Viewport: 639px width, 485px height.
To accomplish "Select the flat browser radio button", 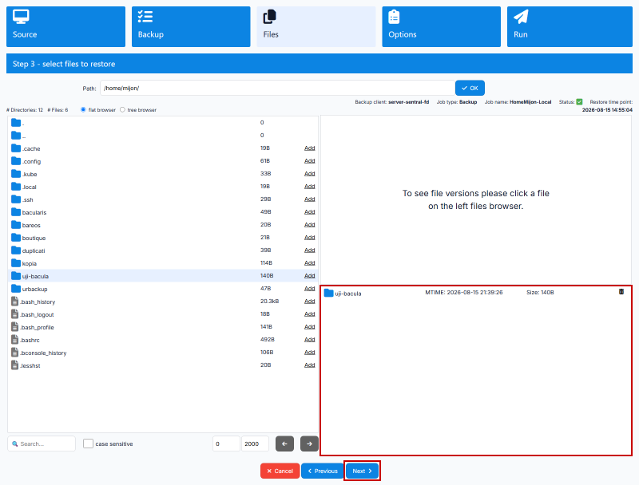I will point(83,109).
